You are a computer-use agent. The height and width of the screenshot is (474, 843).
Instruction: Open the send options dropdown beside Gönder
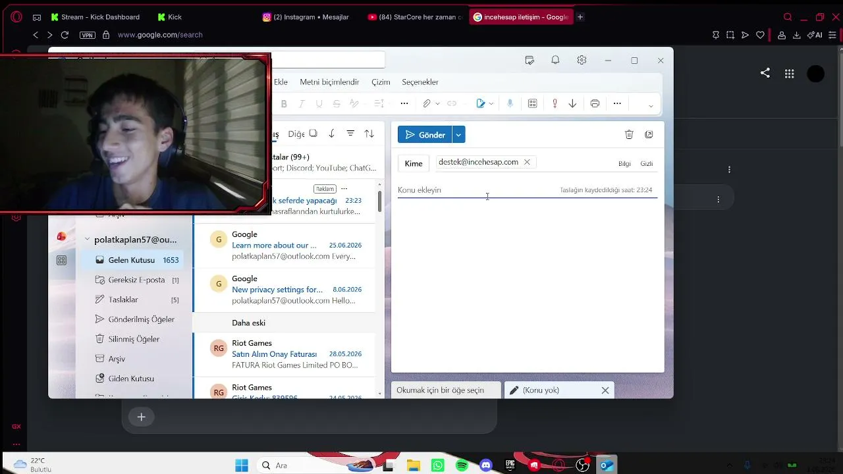(x=459, y=135)
